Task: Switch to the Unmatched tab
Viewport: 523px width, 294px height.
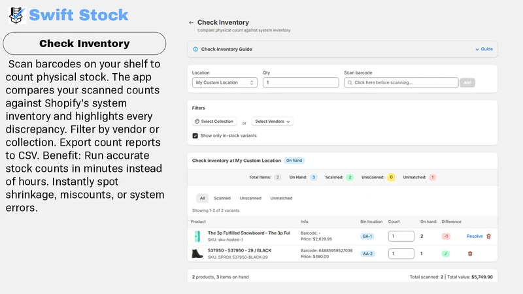Action: [x=281, y=199]
